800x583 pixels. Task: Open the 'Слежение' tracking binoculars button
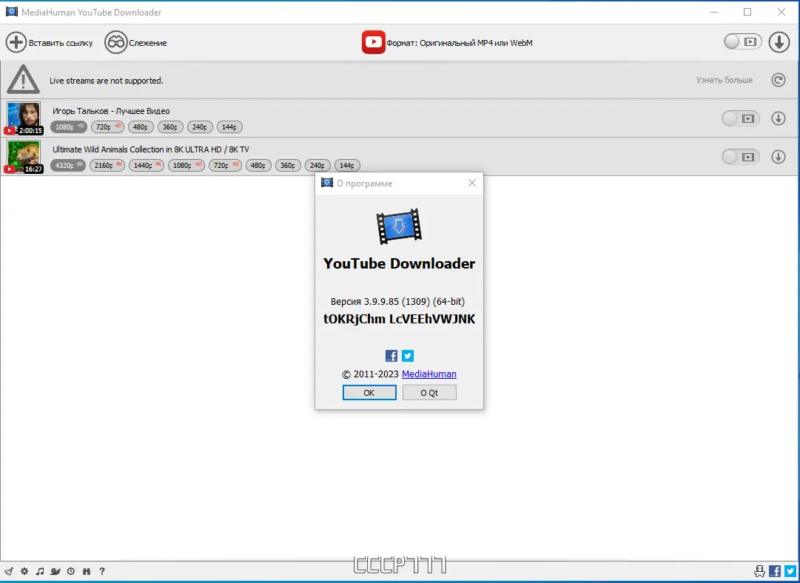135,42
